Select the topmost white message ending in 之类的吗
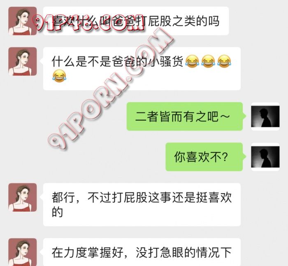The width and height of the screenshot is (288, 266). pos(136,21)
